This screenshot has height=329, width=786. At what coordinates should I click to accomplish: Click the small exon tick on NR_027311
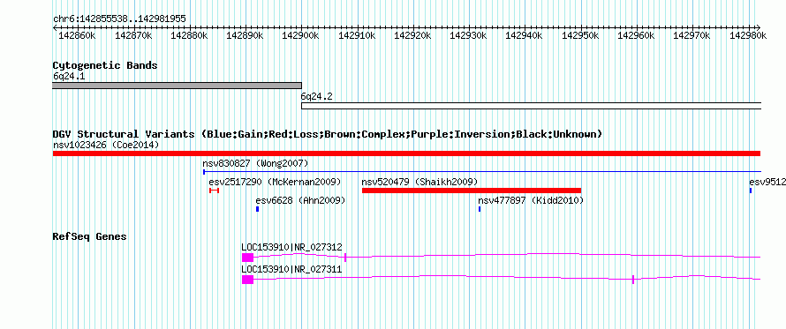point(633,280)
